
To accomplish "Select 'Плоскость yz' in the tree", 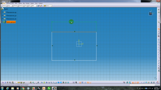I will pos(11,15).
